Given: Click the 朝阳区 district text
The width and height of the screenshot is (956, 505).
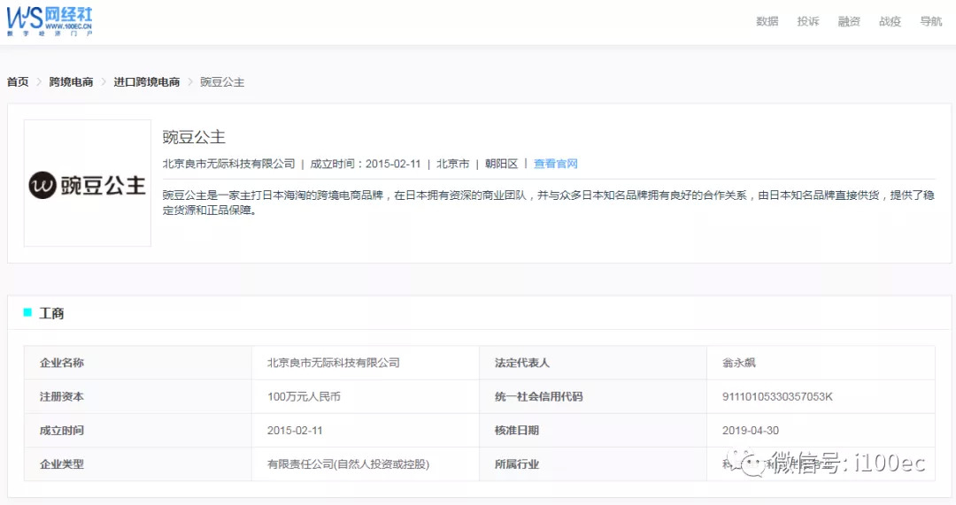Looking at the screenshot, I should tap(501, 164).
